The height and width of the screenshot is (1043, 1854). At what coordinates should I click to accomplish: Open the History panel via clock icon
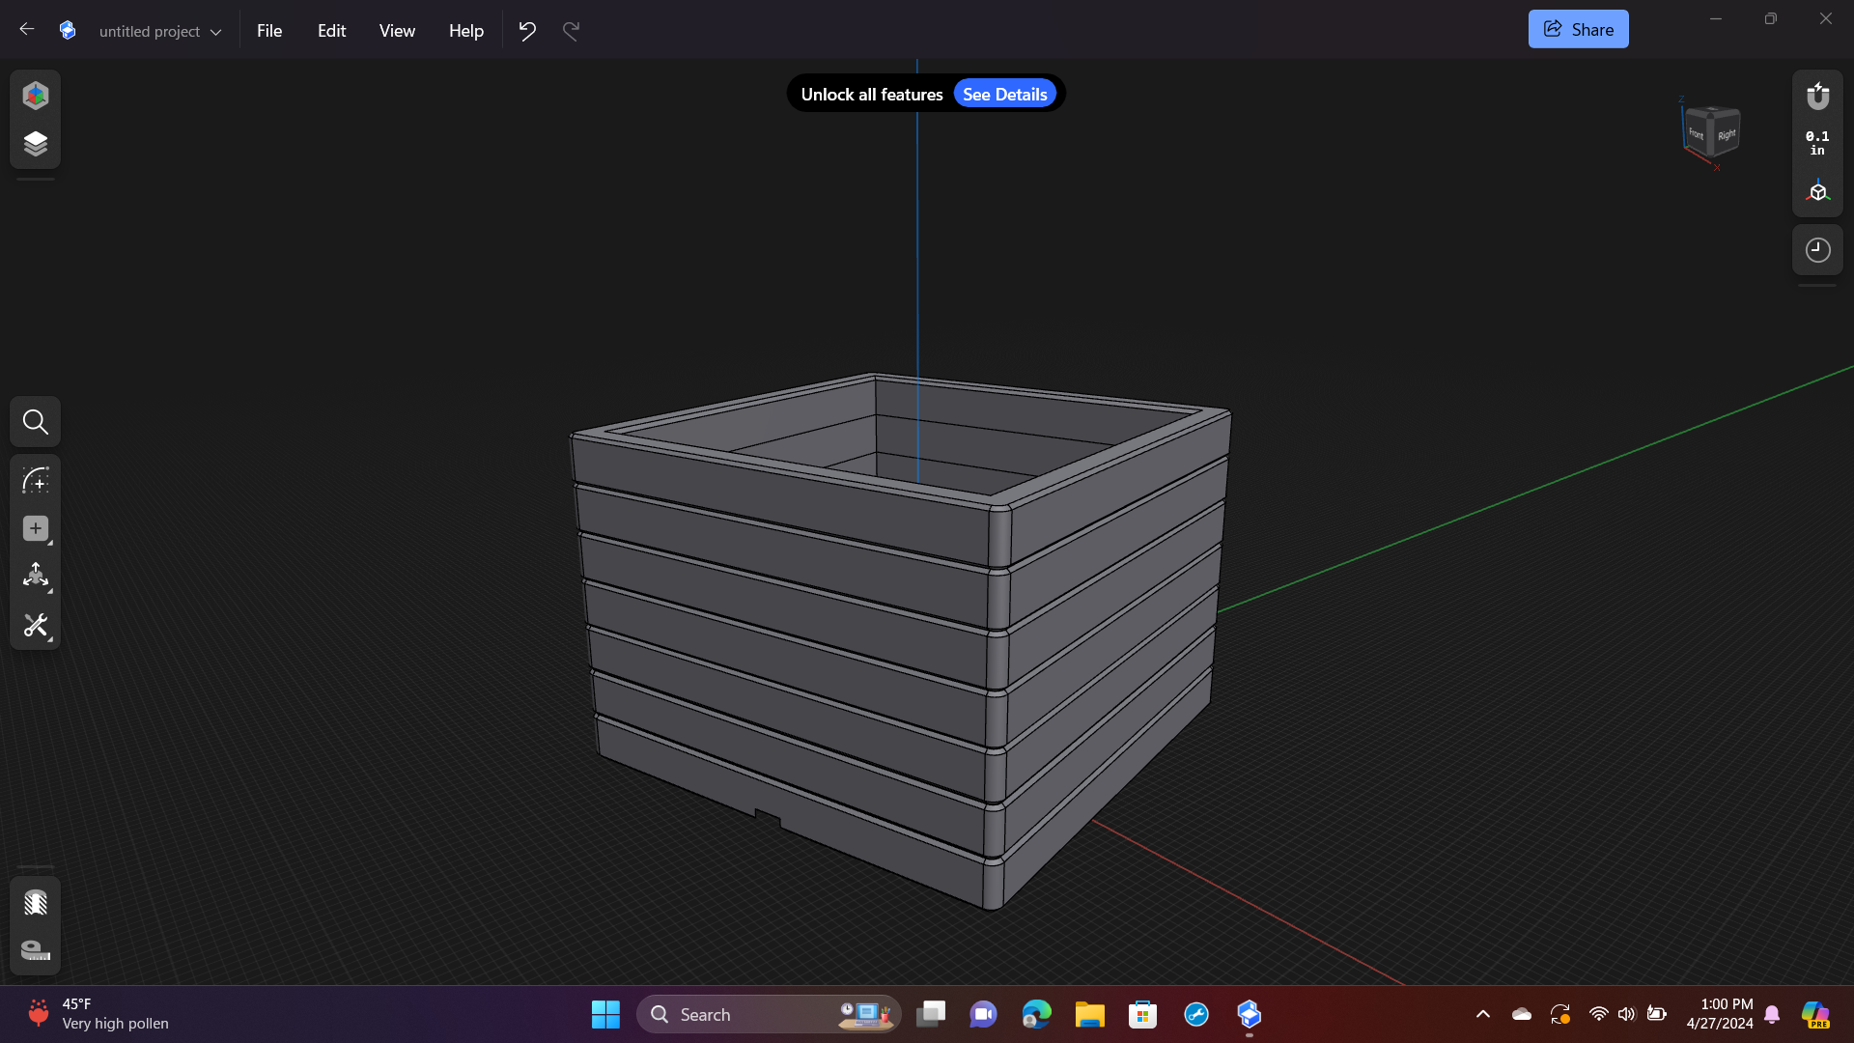tap(1817, 249)
